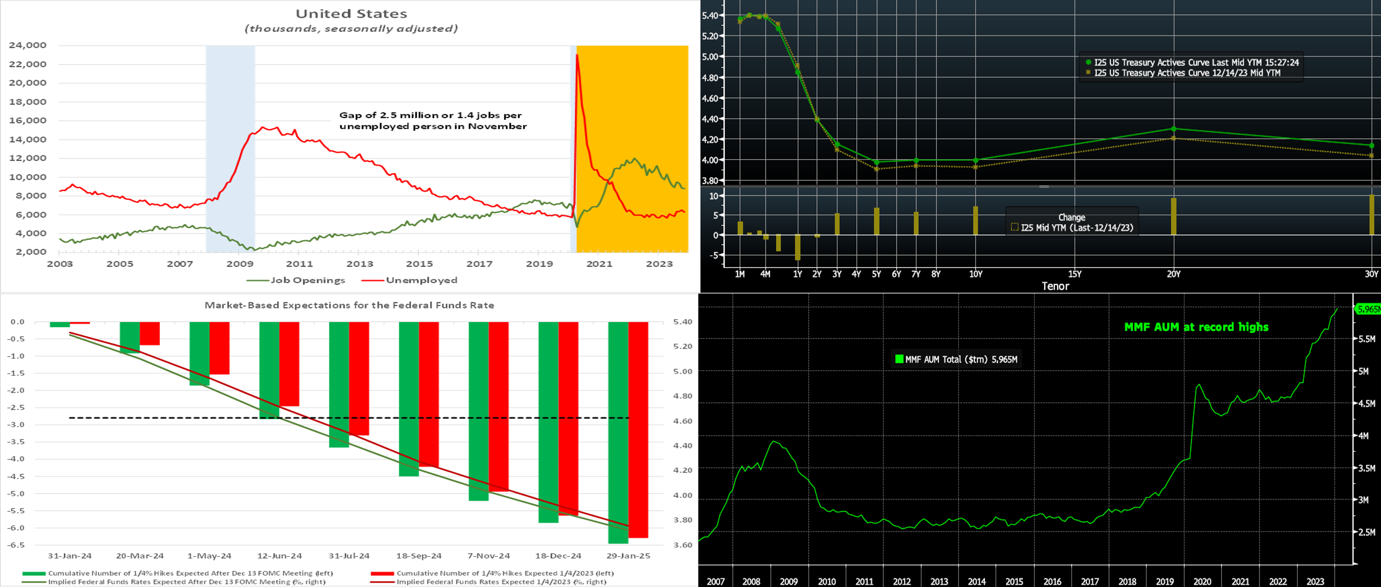
Task: Click red swatch for Hikes Expected 1/4/2023
Action: click(382, 573)
